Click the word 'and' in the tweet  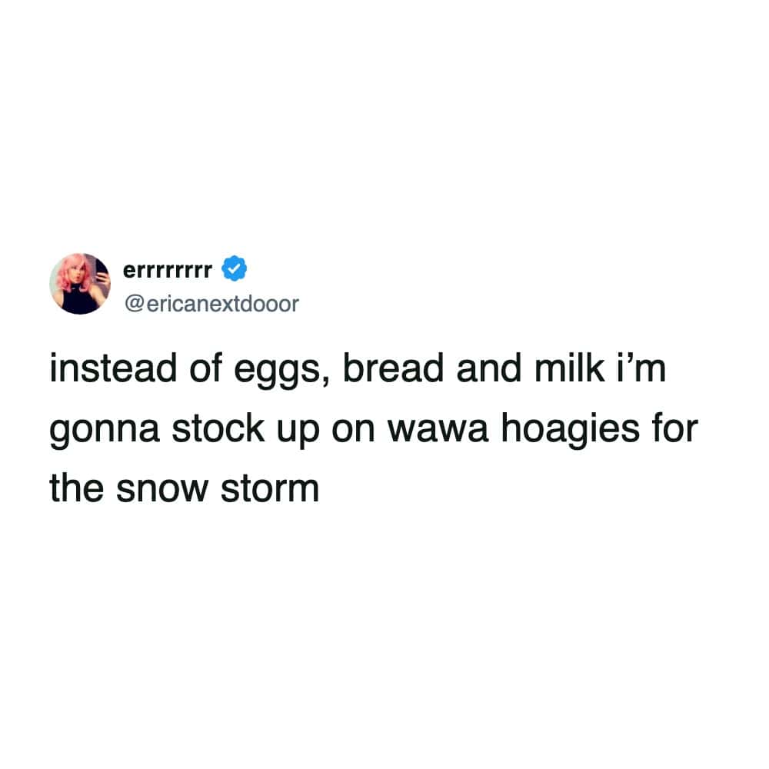coord(489,368)
